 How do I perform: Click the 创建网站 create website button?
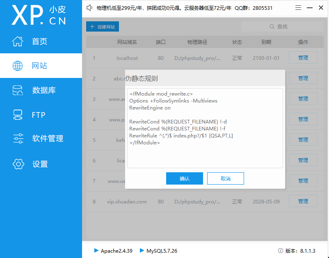[x=103, y=26]
